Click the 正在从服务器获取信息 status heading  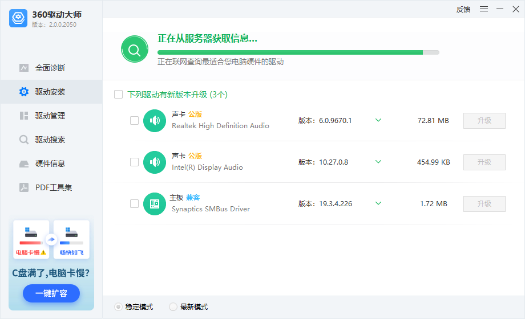click(207, 39)
